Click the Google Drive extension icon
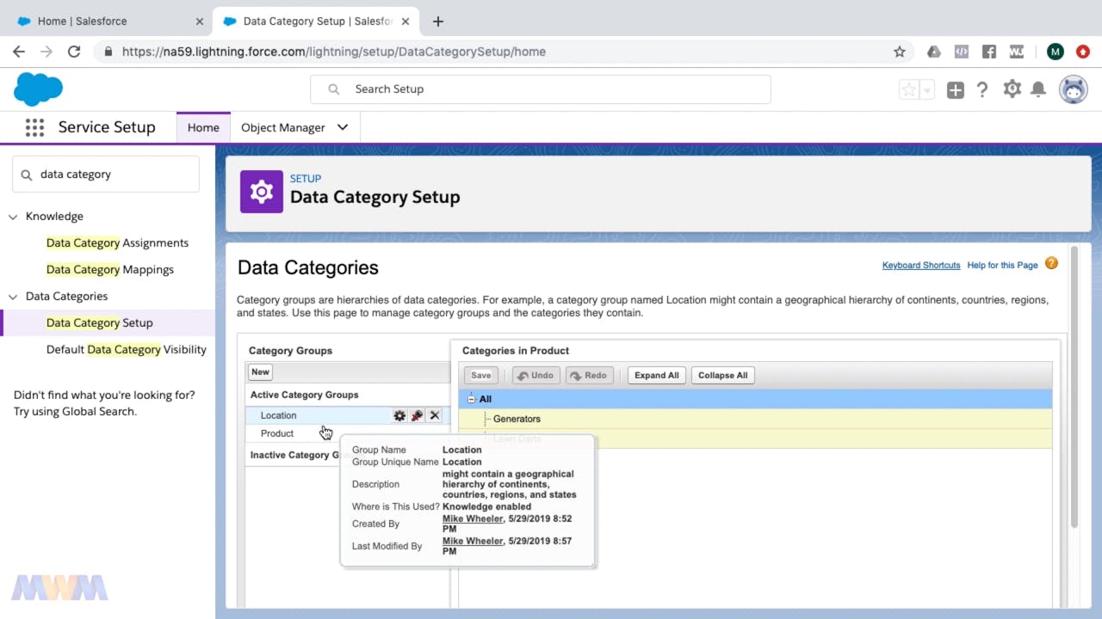 pyautogui.click(x=934, y=52)
